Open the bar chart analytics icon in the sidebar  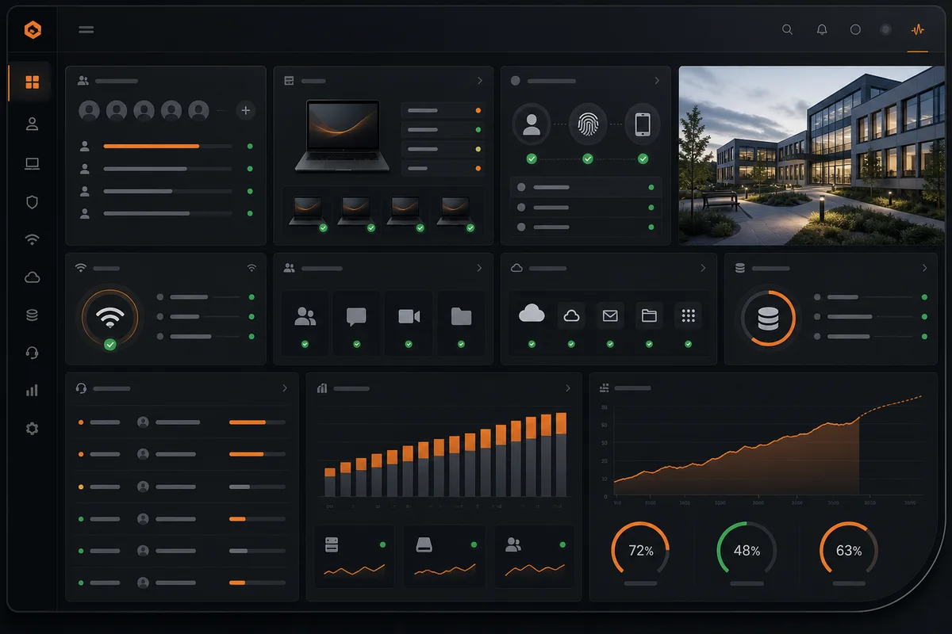[32, 391]
